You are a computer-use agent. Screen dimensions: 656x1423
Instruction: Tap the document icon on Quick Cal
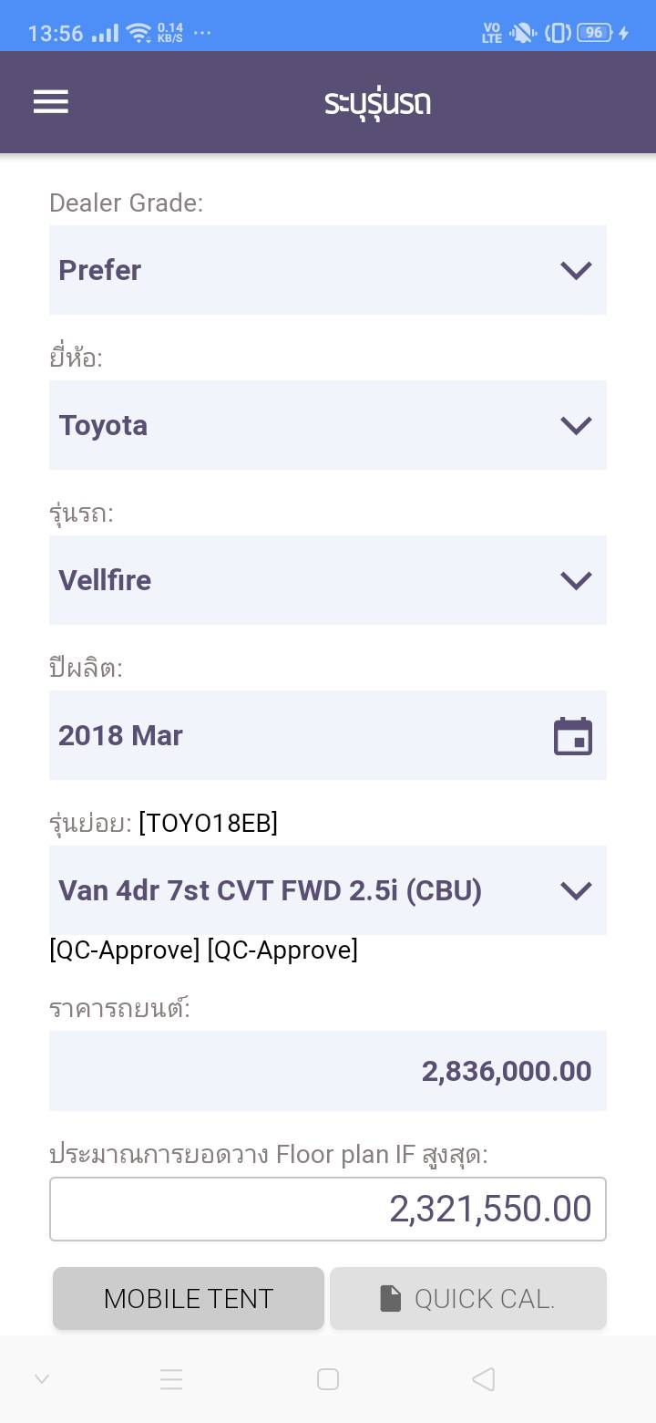point(390,1298)
